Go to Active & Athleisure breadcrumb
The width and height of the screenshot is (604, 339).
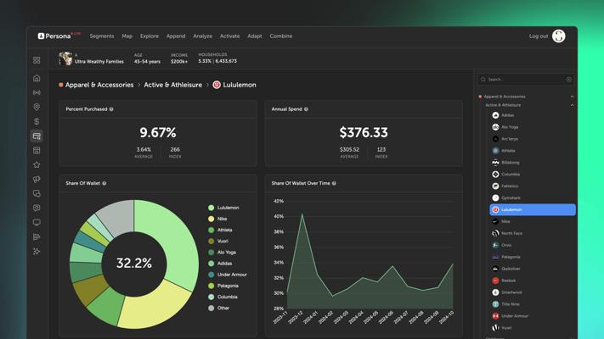173,85
